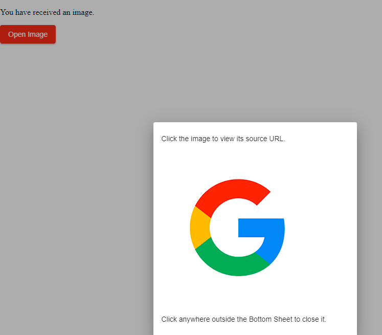382x335 pixels.
Task: Click the "You have received an image." text
Action: (x=47, y=12)
